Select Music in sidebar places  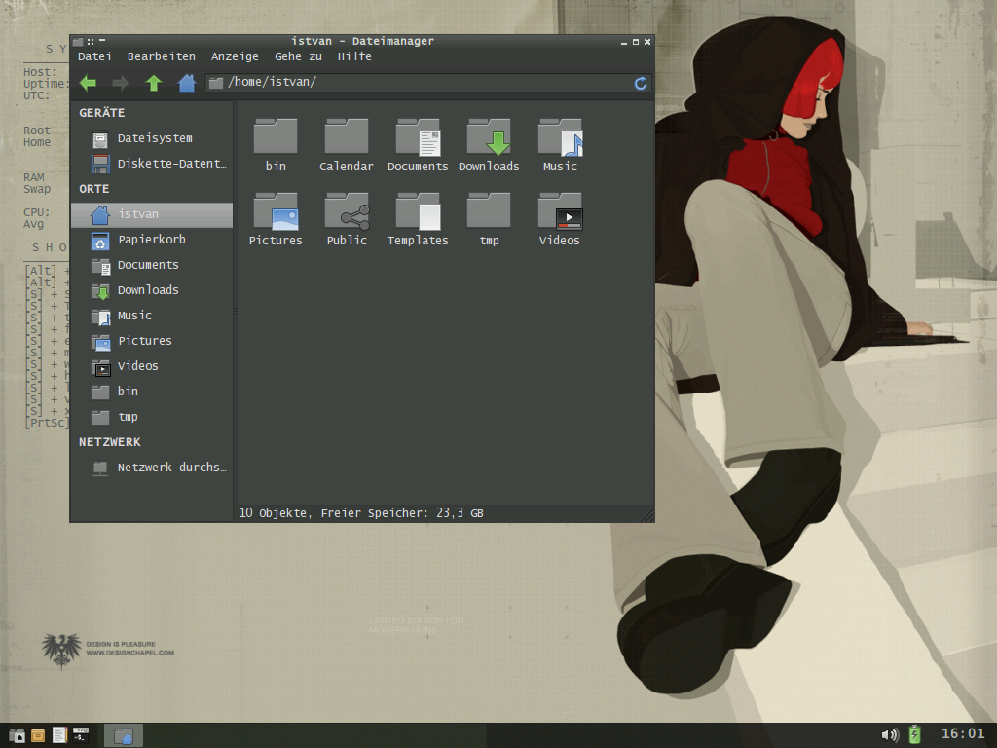[x=152, y=316]
